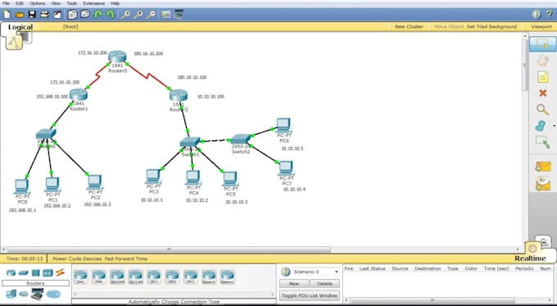Select the WAN Emulation cloud icon

point(24,294)
